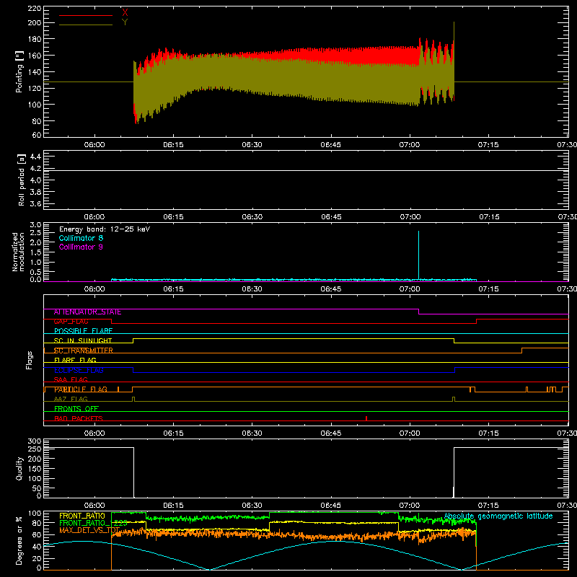
Task: Click the 120 tick label on Pointing axis
Action: tap(34, 88)
